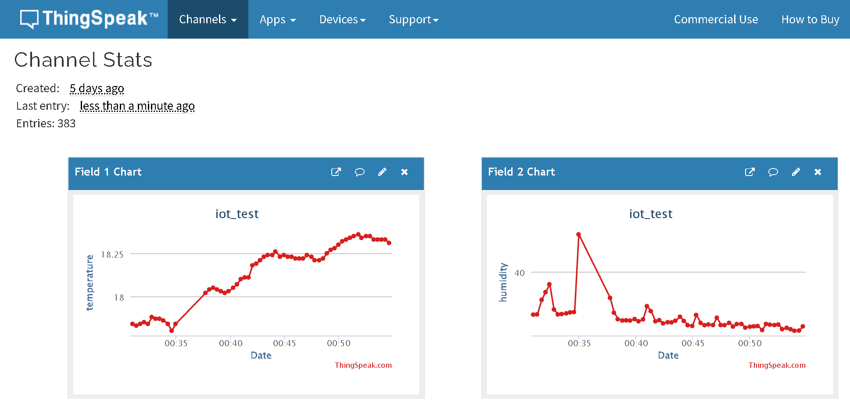This screenshot has width=850, height=409.
Task: Edit Field 2 Chart with pencil icon
Action: pos(796,172)
